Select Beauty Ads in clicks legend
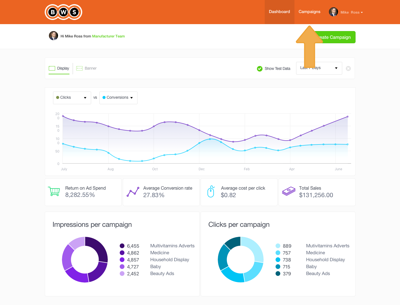This screenshot has width=400, height=305. point(318,273)
